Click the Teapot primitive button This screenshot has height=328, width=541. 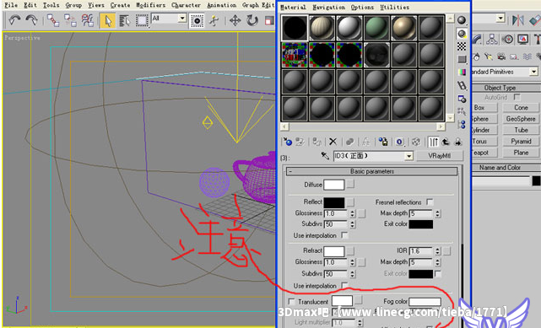484,153
